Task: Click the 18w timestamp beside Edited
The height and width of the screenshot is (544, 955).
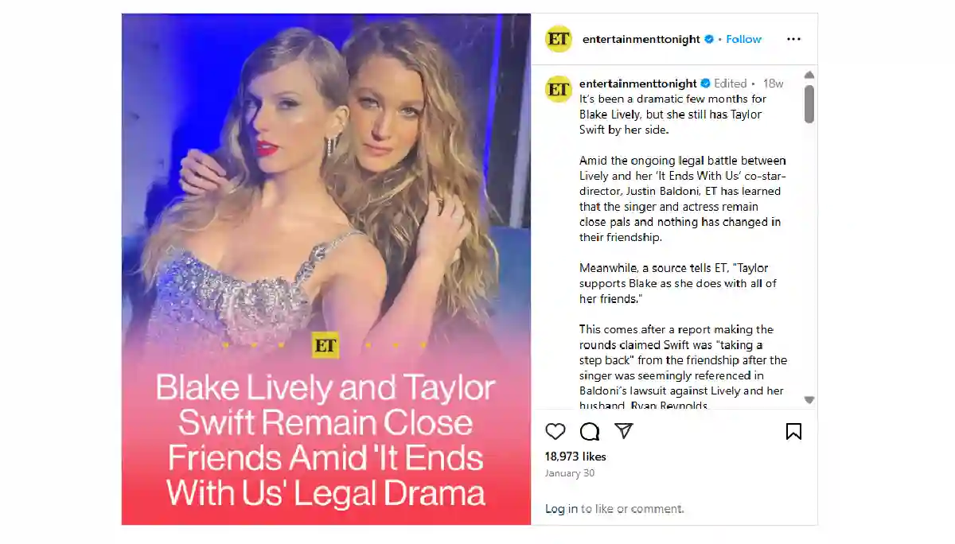Action: click(x=773, y=84)
